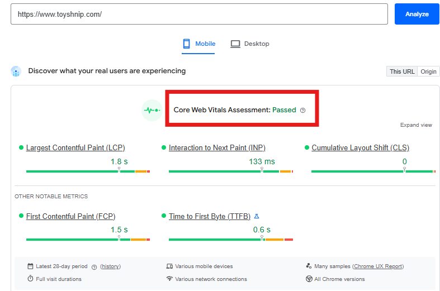Image resolution: width=440 pixels, height=291 pixels.
Task: Open Core Web Vitals Assessment help icon
Action: (302, 111)
